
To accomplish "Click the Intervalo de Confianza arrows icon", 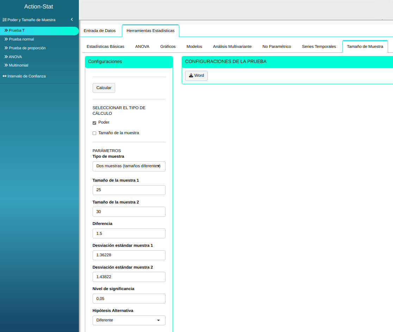I will (x=5, y=76).
